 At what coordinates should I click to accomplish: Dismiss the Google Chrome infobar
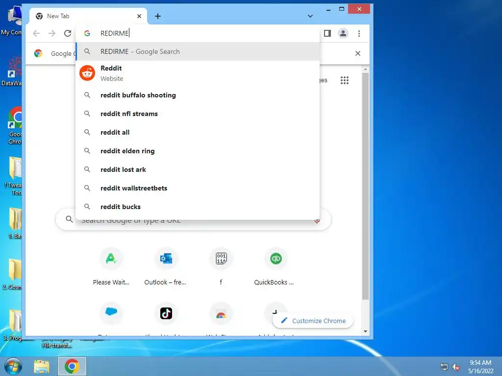click(357, 53)
